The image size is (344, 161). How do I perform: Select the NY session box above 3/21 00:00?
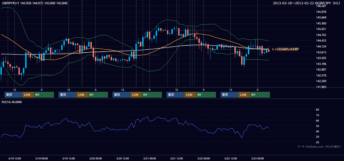tap(152, 95)
